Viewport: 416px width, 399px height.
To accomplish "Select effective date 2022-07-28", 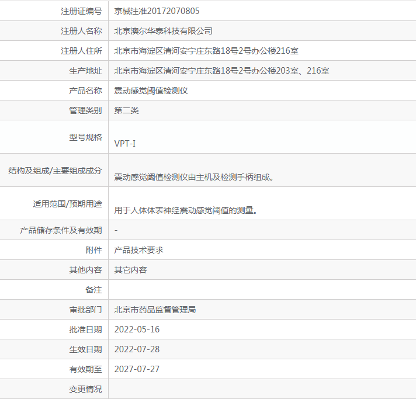I will 137,349.
